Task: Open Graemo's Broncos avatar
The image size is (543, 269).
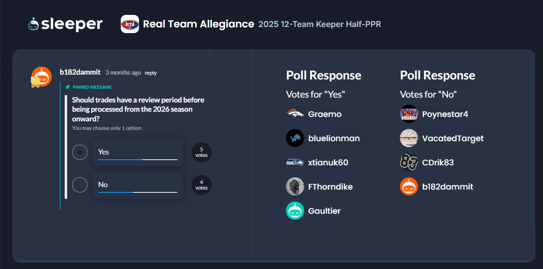Action: 295,114
